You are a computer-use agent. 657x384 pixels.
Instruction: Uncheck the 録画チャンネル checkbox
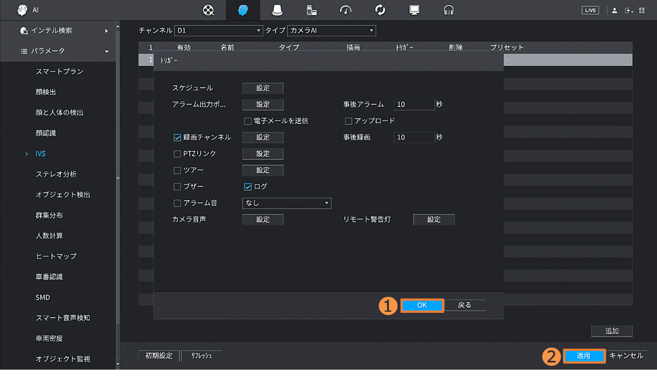click(178, 137)
